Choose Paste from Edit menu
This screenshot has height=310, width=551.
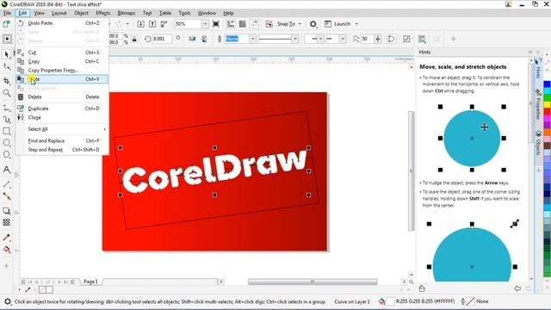coord(61,79)
